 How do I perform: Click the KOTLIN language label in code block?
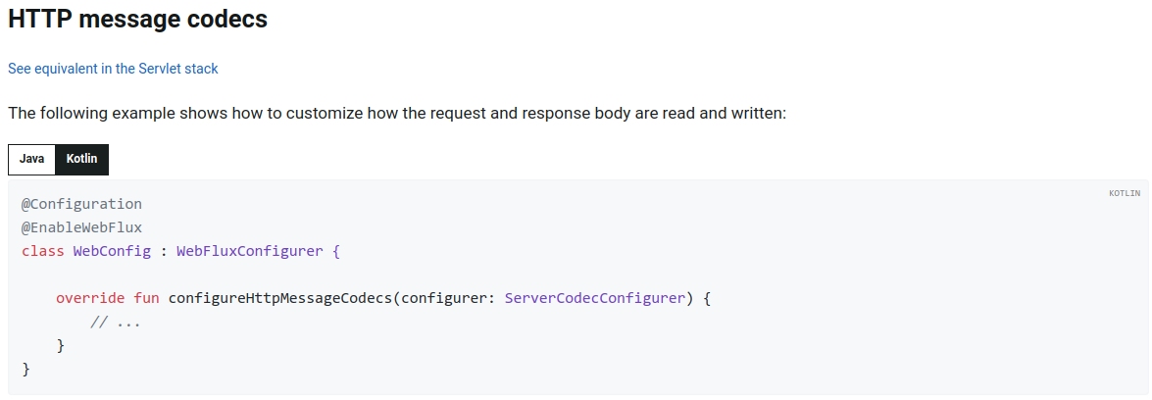point(1125,193)
